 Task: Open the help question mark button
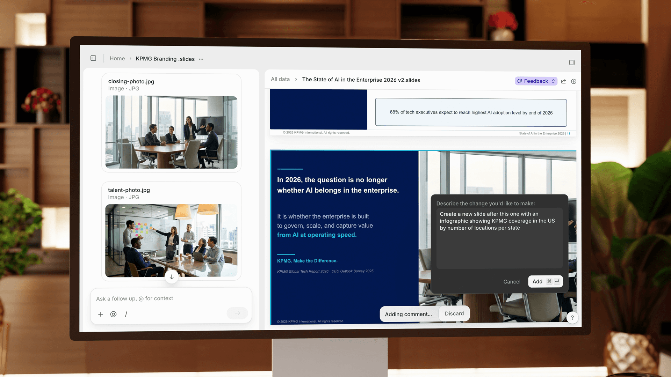572,318
